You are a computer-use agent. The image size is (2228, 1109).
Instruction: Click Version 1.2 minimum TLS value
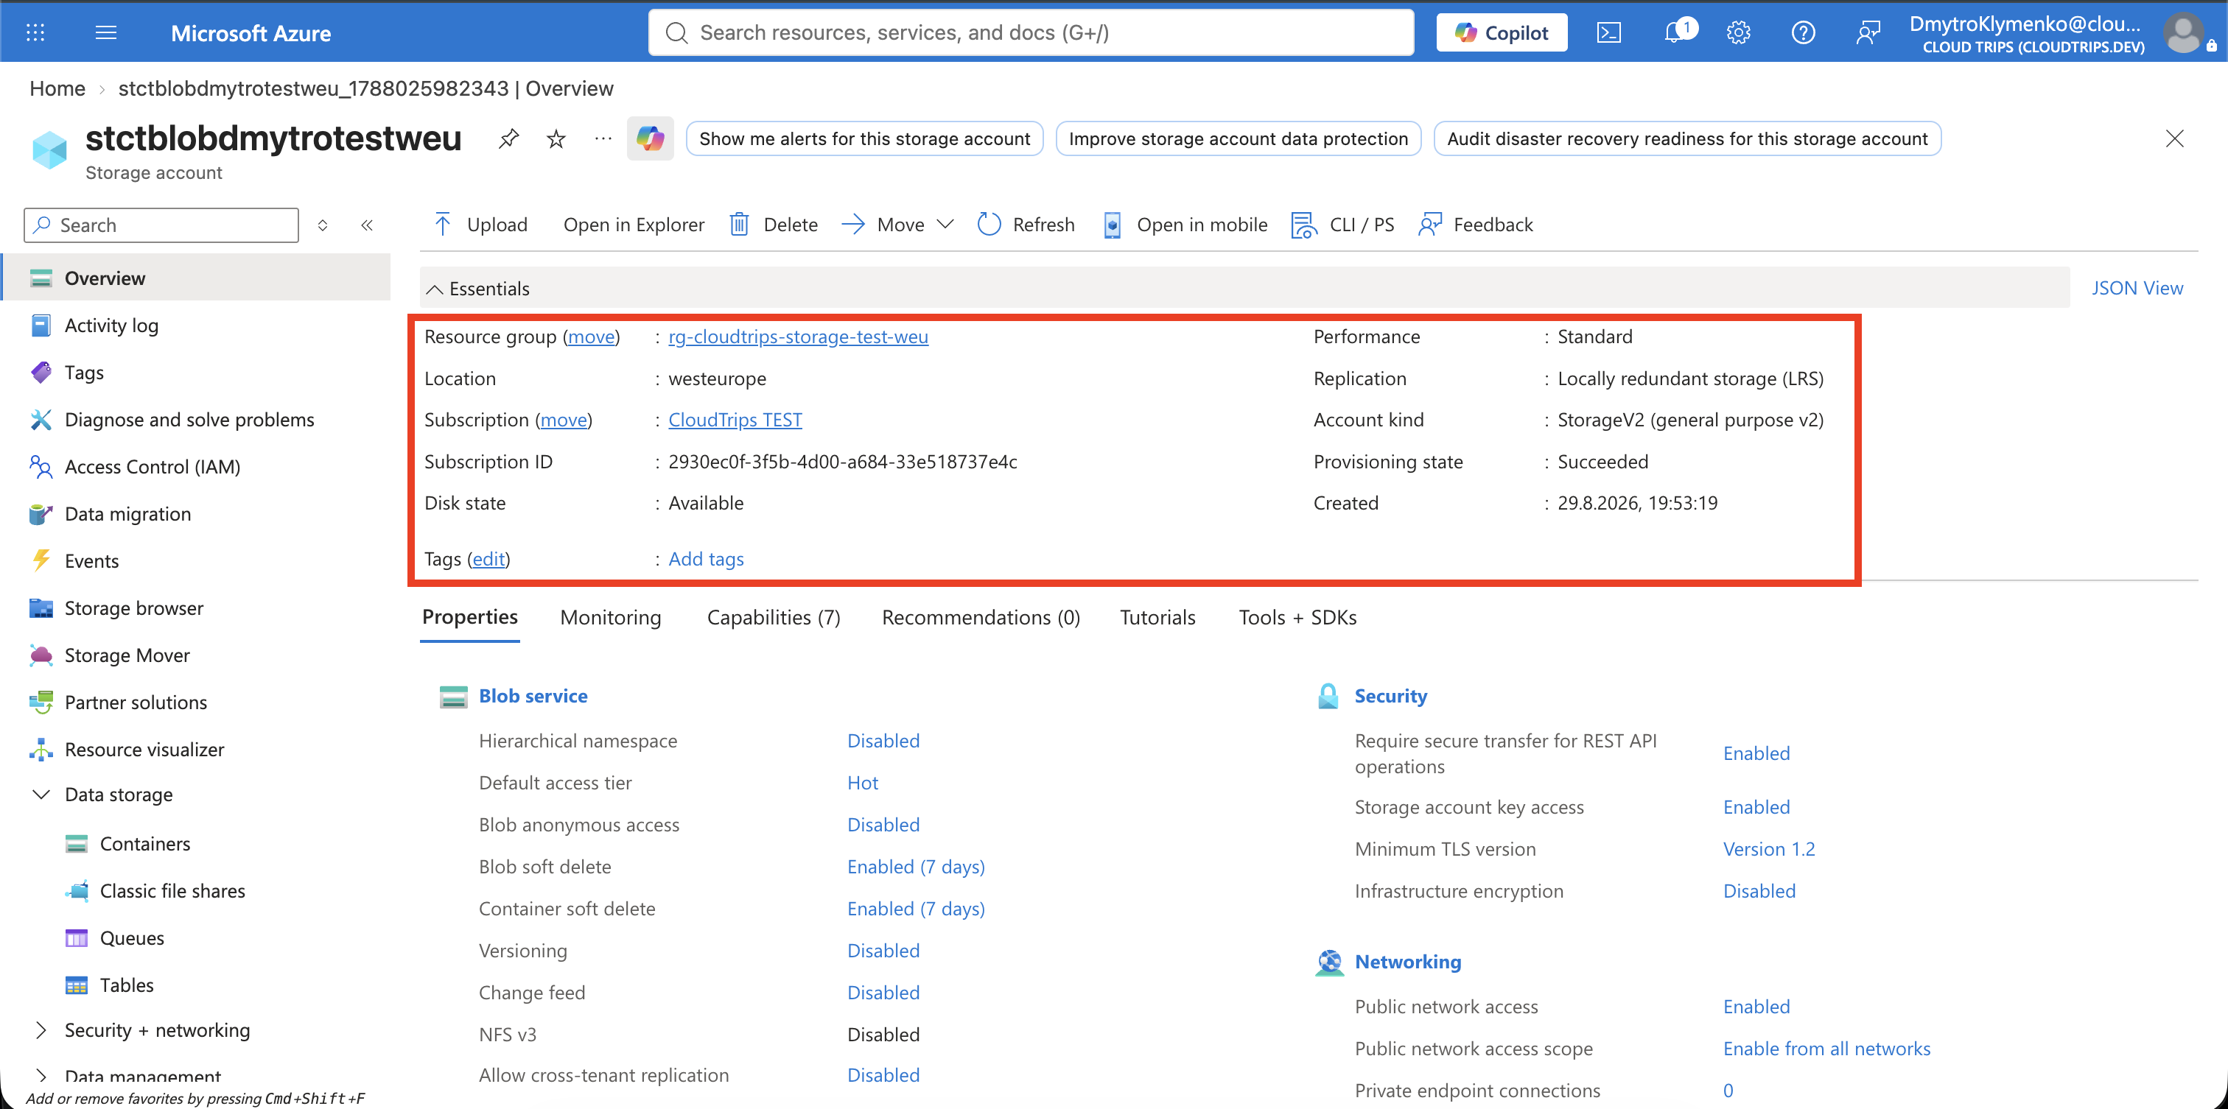(x=1769, y=849)
